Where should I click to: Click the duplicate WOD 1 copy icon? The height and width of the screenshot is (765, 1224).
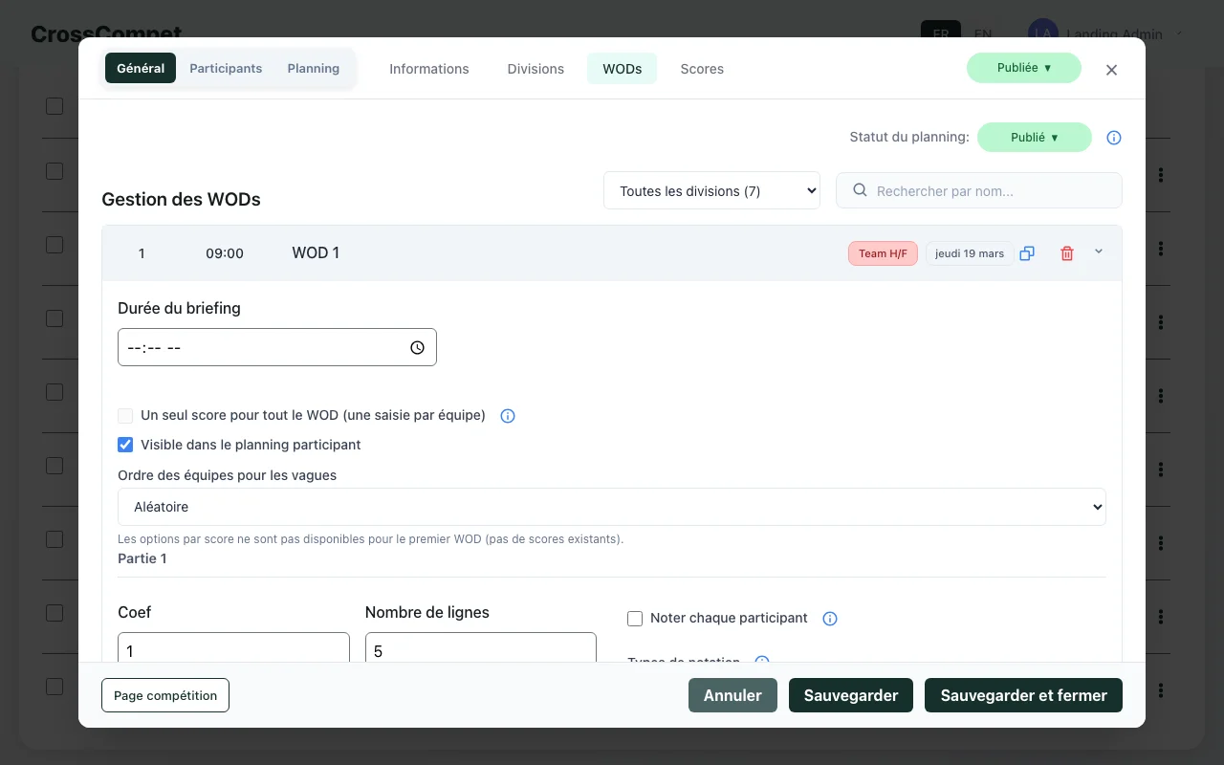[x=1027, y=253]
